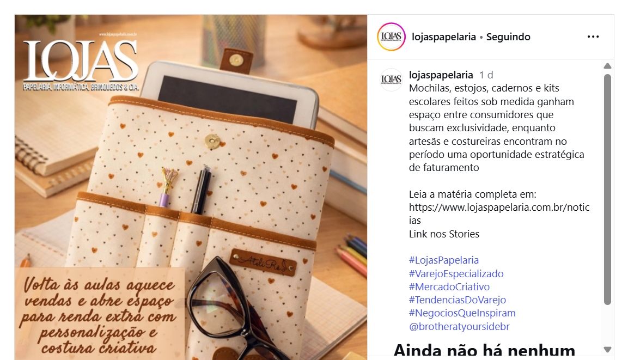Click the scrollbar down arrow
Viewport: 628px width, 360px height.
point(607,350)
